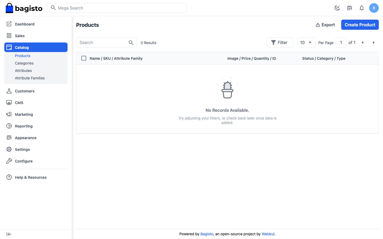Open the per-page count dropdown
This screenshot has height=239, width=383.
[x=306, y=42]
